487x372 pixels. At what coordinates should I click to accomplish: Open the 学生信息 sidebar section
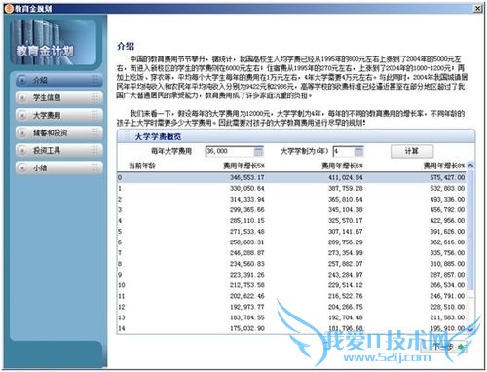(x=59, y=97)
